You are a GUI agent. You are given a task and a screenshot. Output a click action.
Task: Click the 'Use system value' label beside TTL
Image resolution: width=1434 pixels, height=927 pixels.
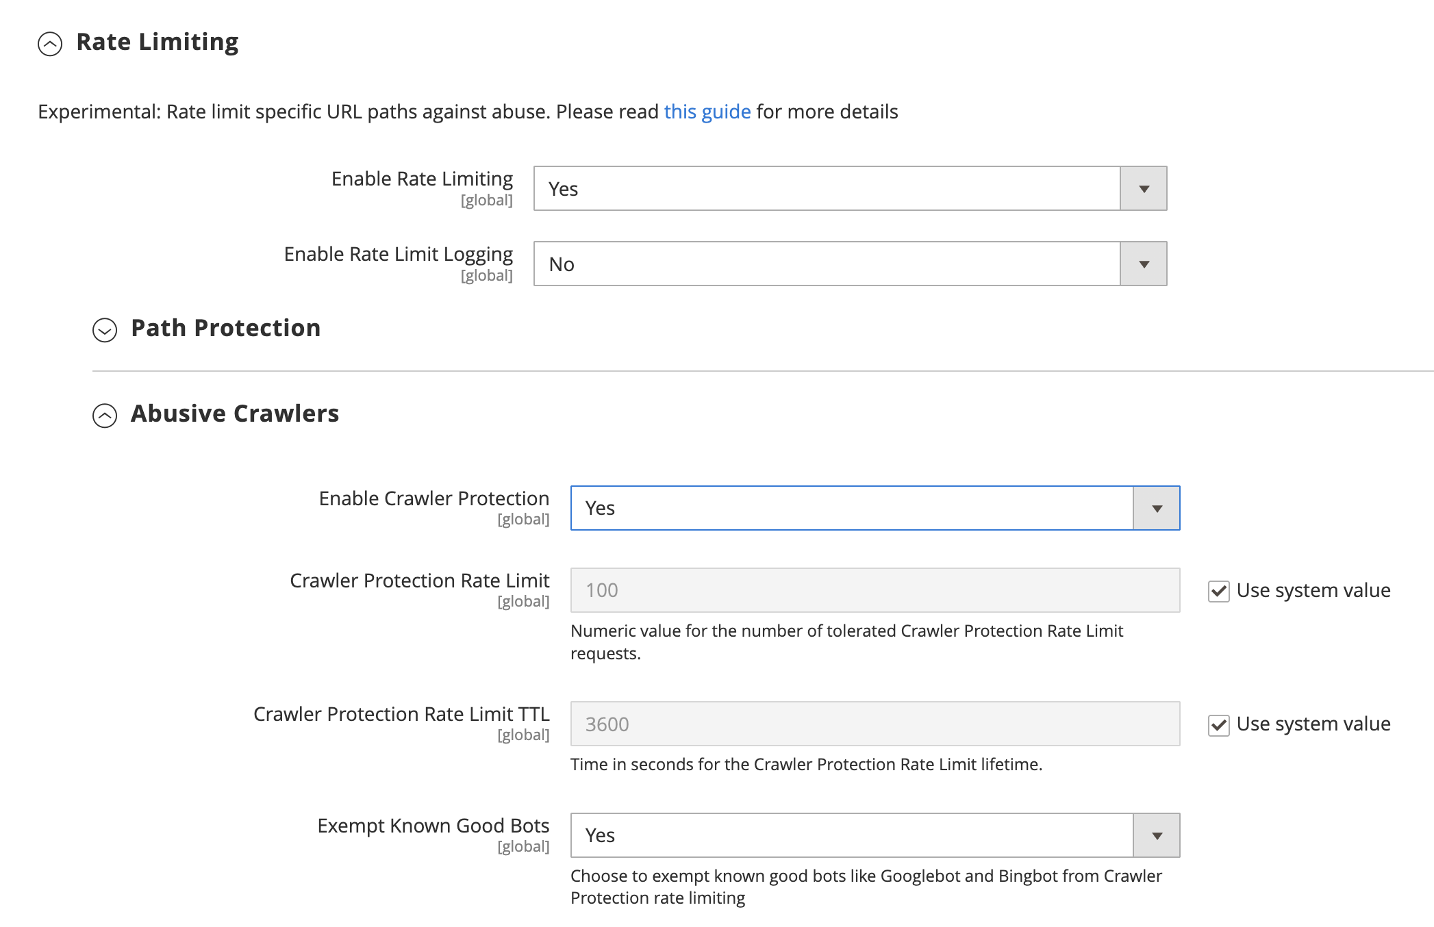coord(1313,724)
